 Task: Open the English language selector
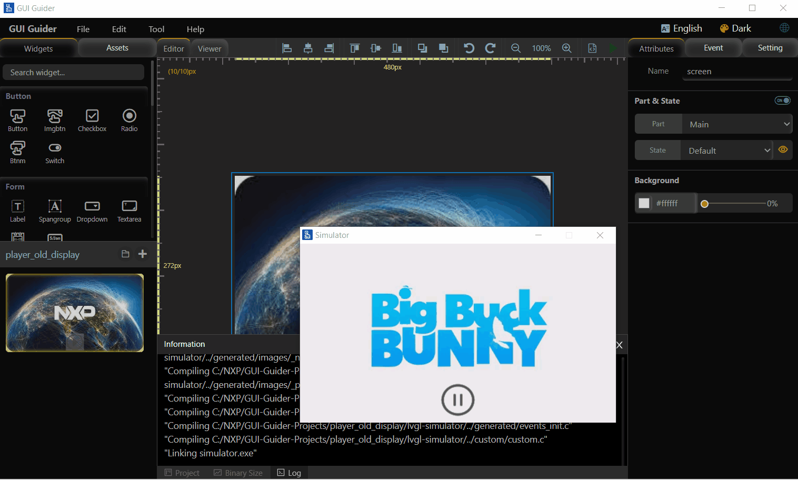pyautogui.click(x=682, y=28)
